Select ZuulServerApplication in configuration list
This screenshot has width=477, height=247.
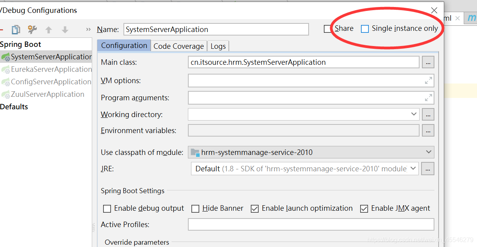click(x=46, y=94)
